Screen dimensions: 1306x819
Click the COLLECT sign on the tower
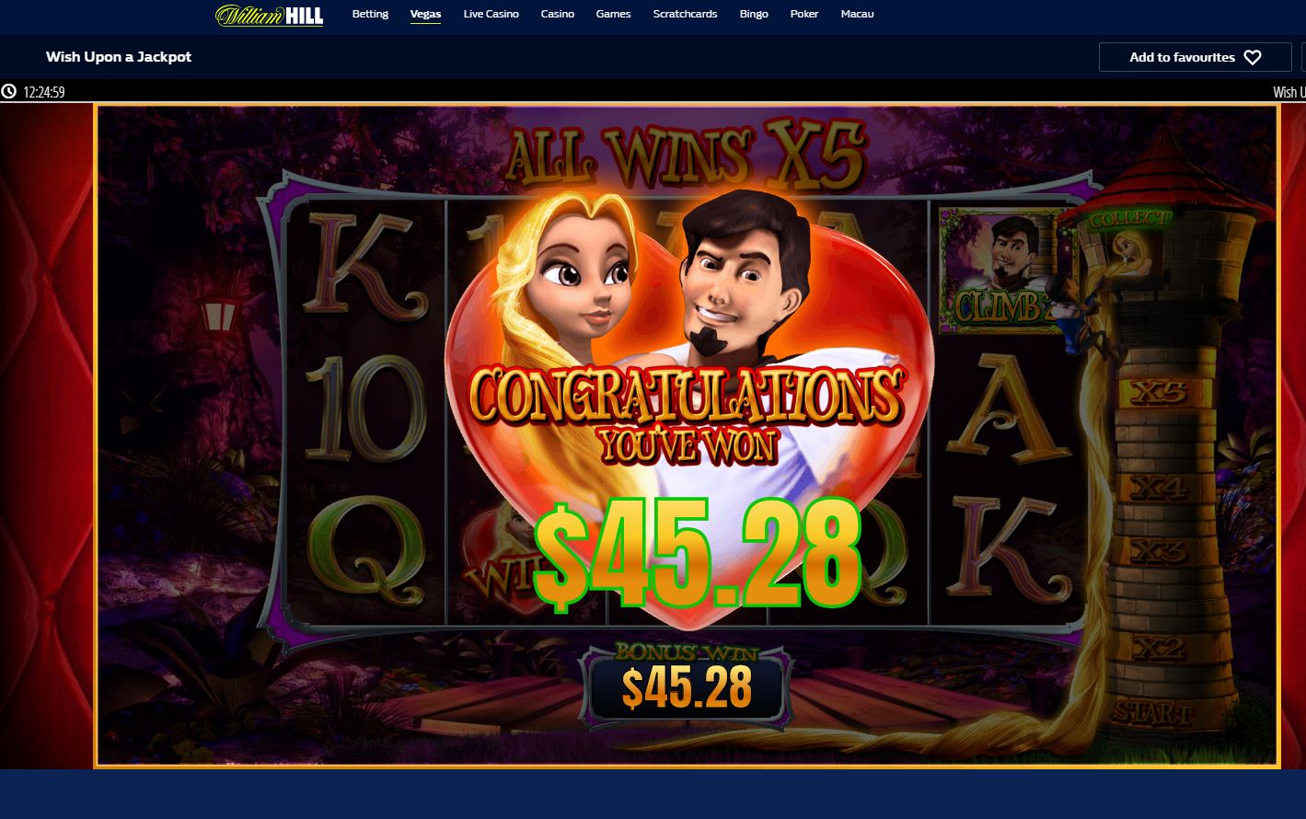point(1130,220)
